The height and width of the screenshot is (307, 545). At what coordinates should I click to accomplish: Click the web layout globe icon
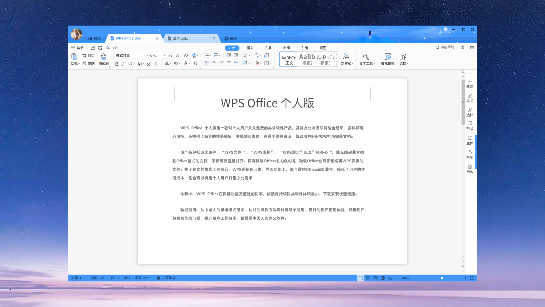(383, 278)
